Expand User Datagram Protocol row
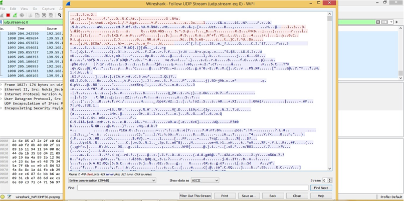Screen dimensions: 404x201 pyautogui.click(x=2, y=98)
